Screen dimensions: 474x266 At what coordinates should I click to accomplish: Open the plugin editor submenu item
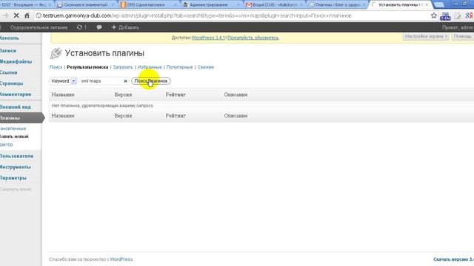[x=7, y=145]
